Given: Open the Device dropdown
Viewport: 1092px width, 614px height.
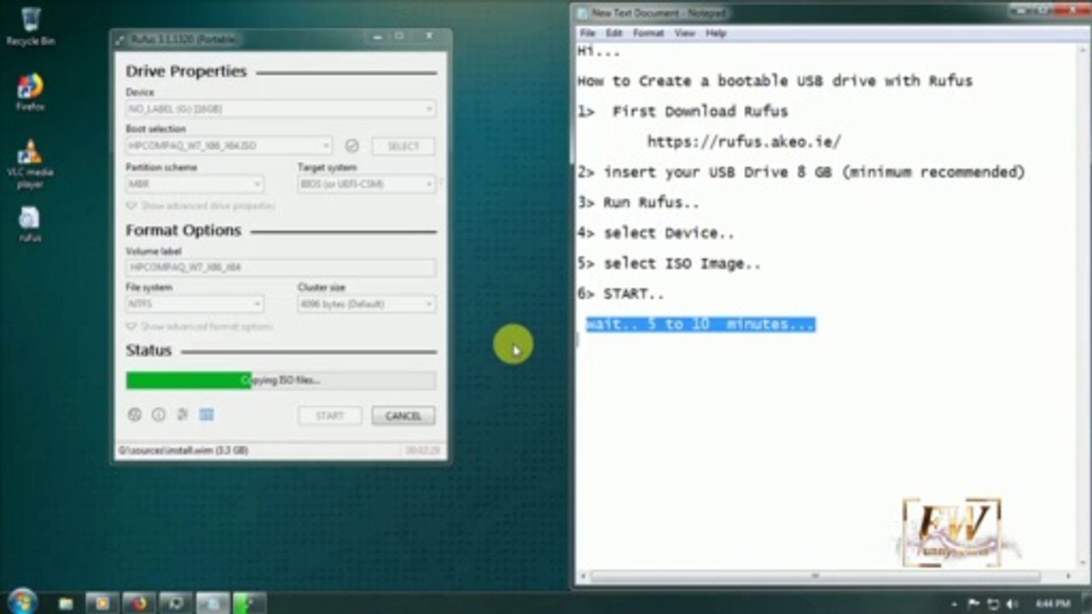Looking at the screenshot, I should pyautogui.click(x=281, y=109).
